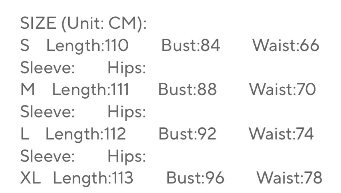Viewport: 341px width, 193px height.
Task: Select the Bust:84 text
Action: tap(191, 46)
